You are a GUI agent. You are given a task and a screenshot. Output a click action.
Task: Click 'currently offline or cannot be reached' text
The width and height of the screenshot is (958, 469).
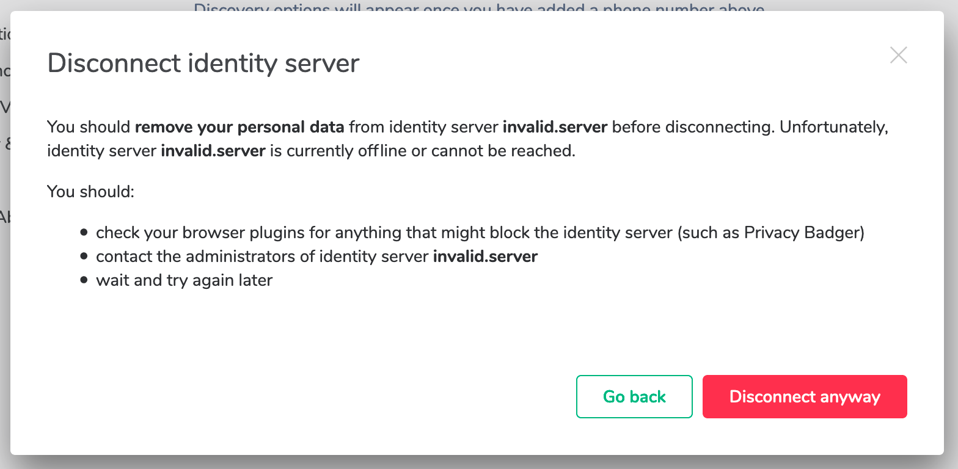[x=431, y=151]
